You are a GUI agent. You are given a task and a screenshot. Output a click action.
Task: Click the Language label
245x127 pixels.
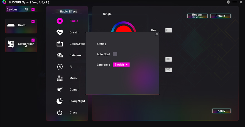point(103,64)
